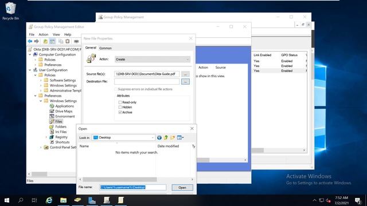Open the File menu in Editor

pos(32,34)
